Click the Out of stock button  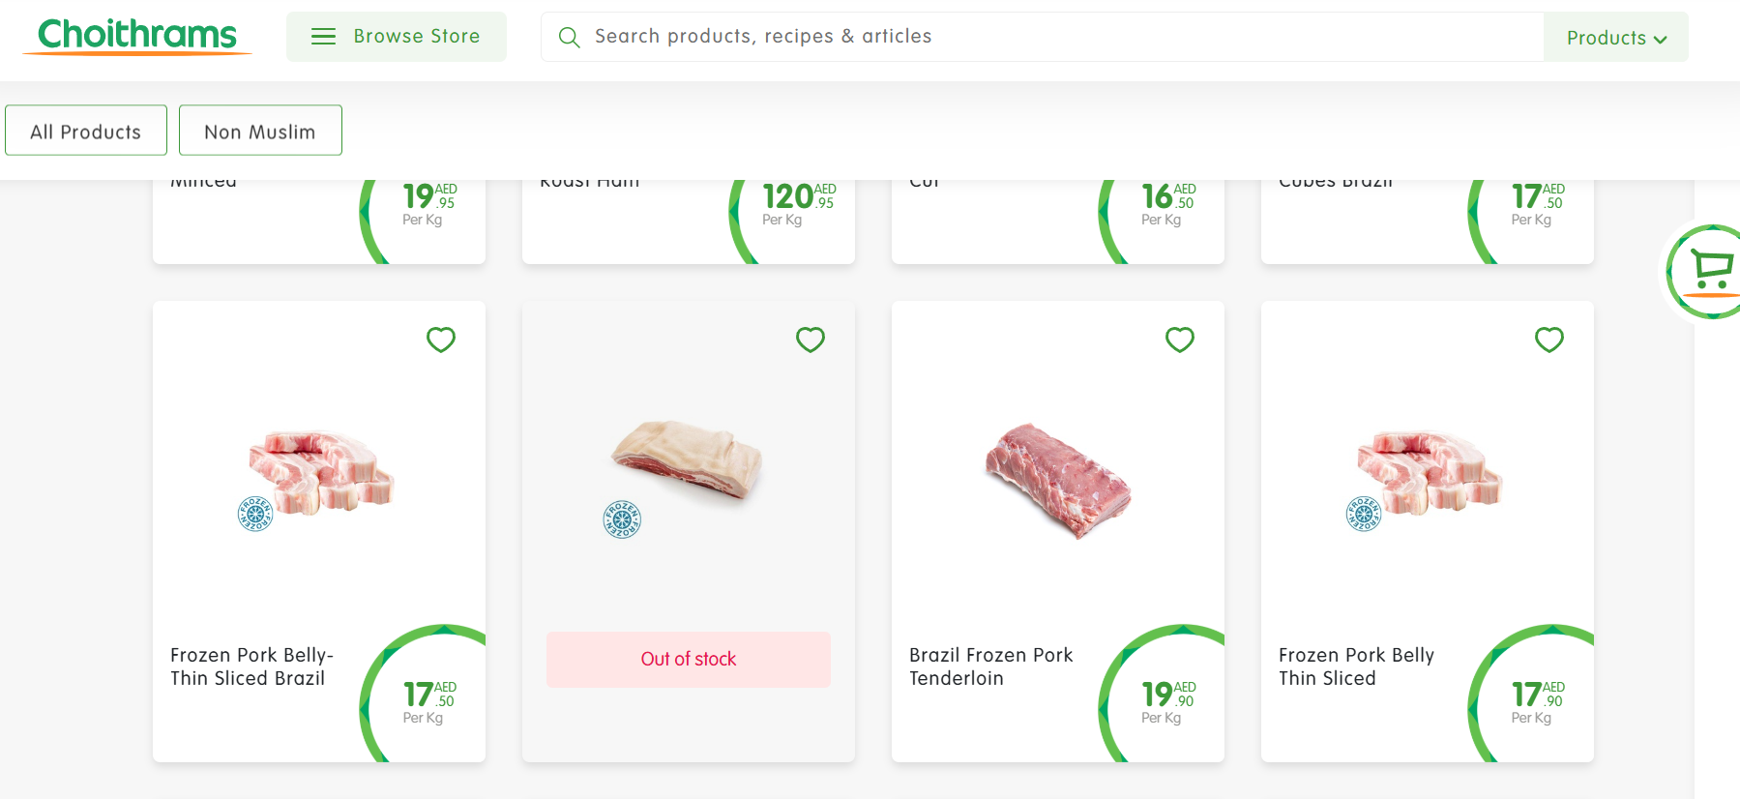point(689,660)
